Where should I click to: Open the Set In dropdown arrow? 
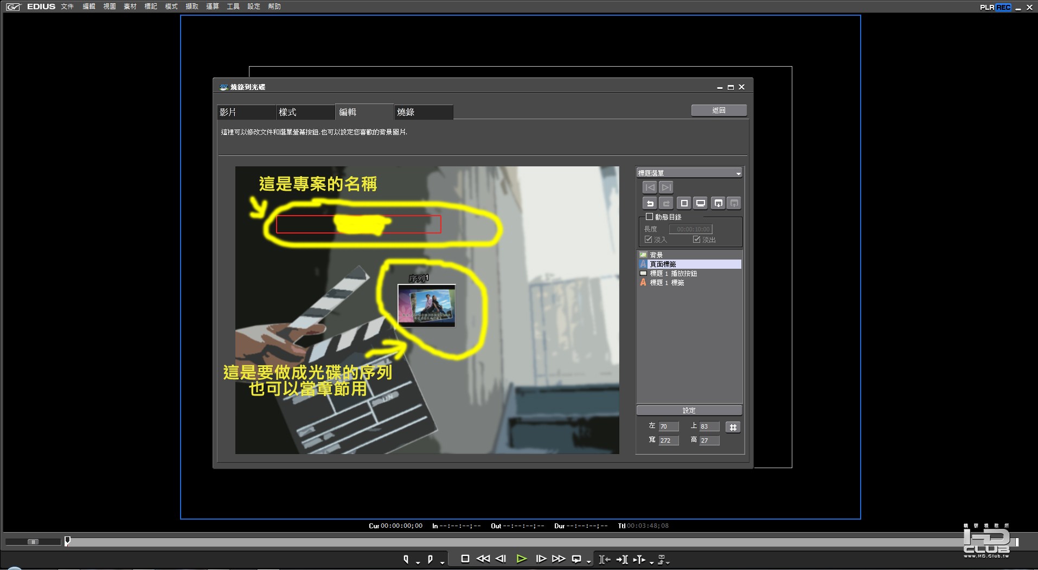pos(418,563)
